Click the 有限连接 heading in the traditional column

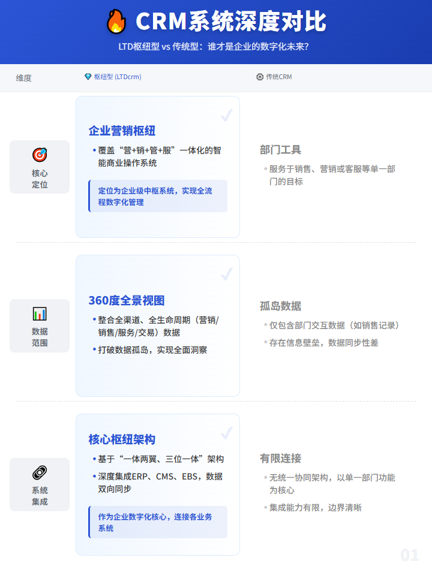(280, 459)
